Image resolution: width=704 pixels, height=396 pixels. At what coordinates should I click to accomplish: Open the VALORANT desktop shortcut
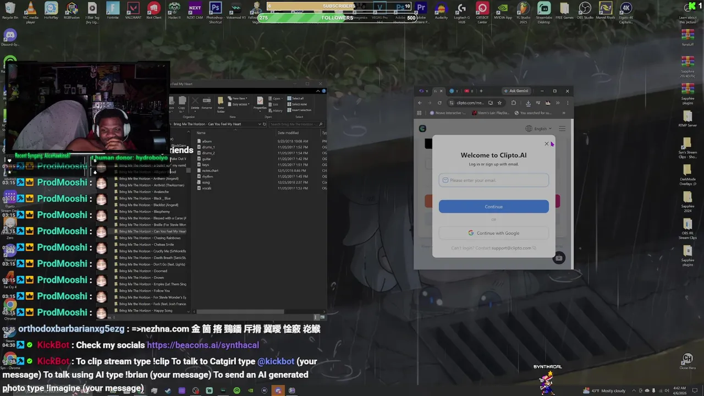133,11
